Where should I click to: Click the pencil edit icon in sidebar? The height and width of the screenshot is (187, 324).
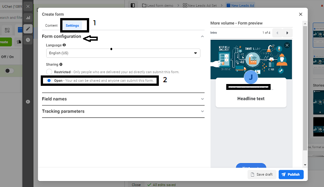(28, 29)
